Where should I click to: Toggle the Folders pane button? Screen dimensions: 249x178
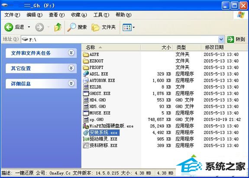(x=103, y=27)
